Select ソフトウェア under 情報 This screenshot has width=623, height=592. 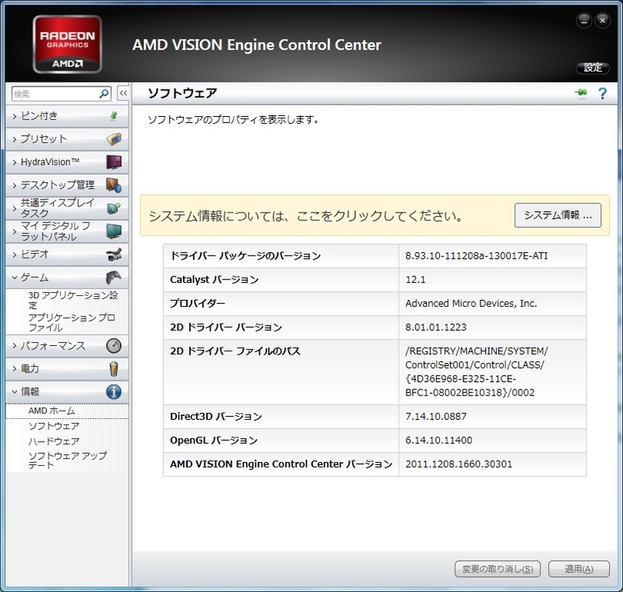point(54,426)
